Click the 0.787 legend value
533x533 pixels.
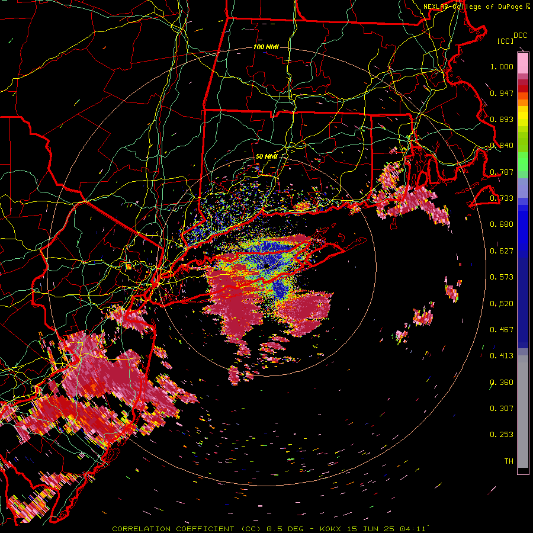click(x=502, y=172)
